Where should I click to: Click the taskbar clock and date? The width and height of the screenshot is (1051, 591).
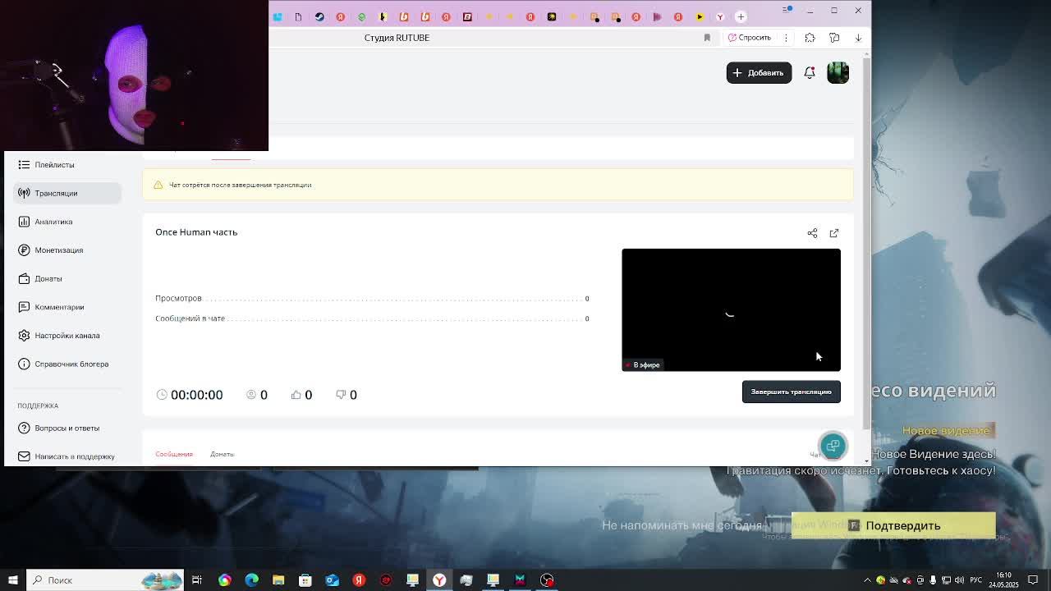point(1004,580)
